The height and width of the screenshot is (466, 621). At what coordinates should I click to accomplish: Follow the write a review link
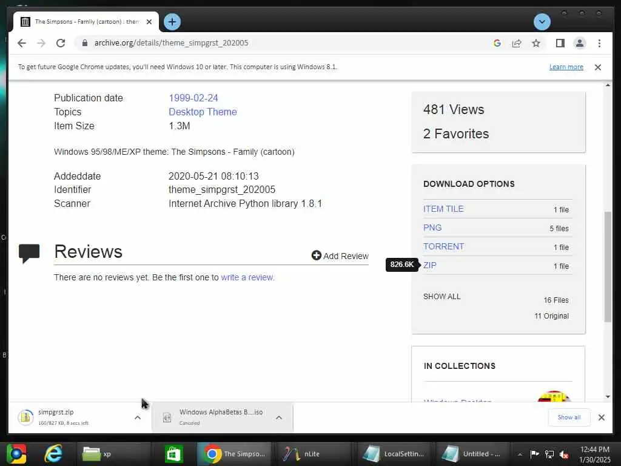247,277
